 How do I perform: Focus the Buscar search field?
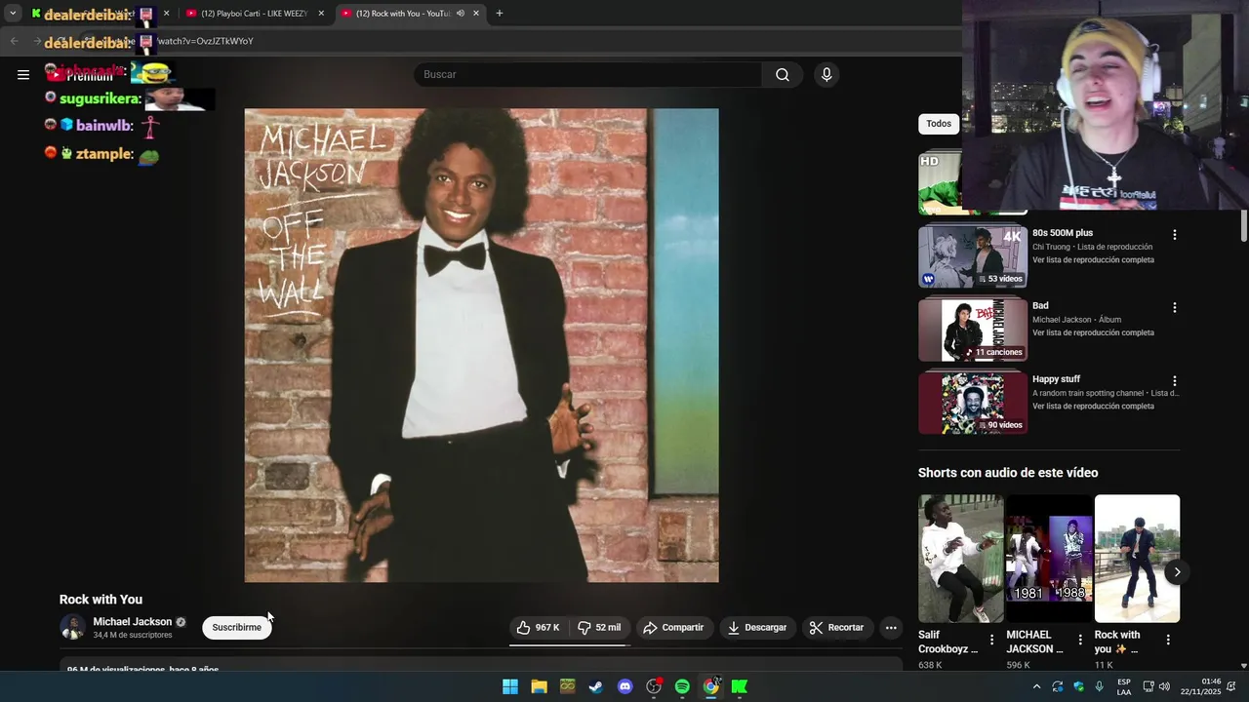pos(589,75)
